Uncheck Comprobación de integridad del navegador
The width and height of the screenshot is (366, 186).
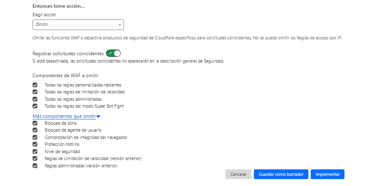35,137
